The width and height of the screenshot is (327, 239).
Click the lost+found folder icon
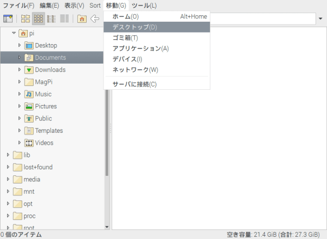[17, 167]
